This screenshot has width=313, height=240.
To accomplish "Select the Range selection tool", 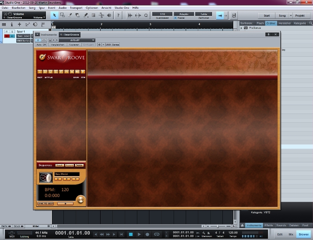I will click(x=62, y=15).
